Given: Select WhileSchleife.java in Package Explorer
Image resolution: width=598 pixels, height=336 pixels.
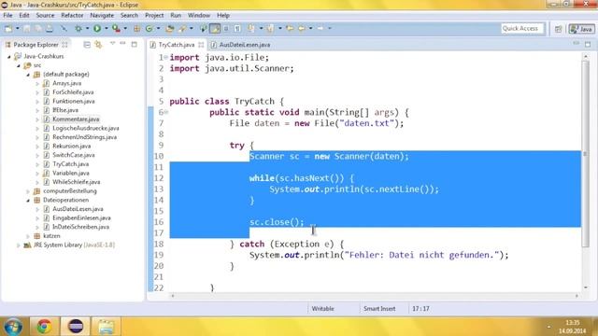Looking at the screenshot, I should tap(77, 182).
